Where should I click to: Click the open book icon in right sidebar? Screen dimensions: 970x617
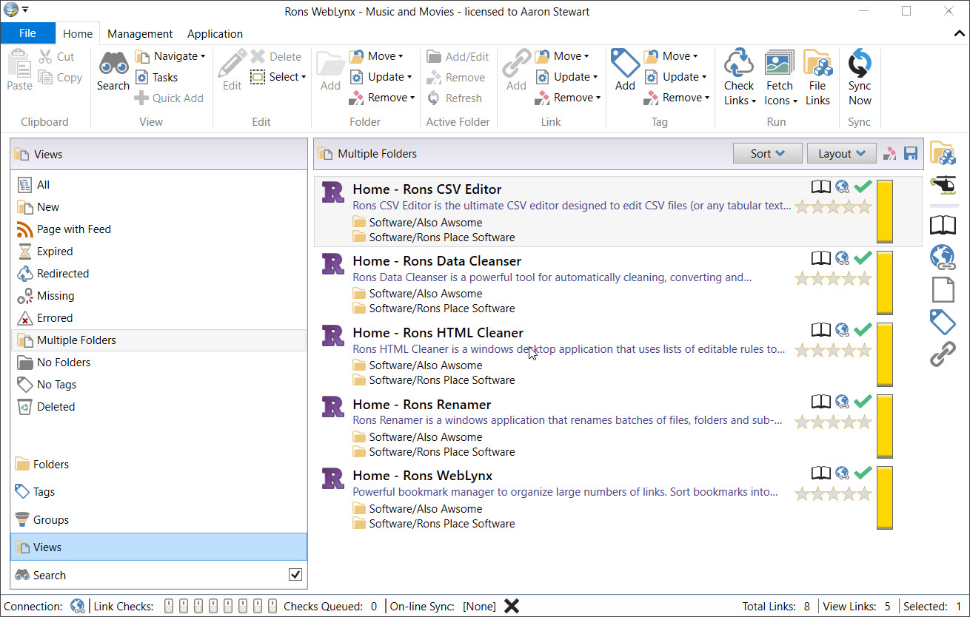pyautogui.click(x=943, y=224)
